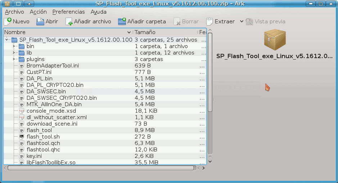This screenshot has height=183, width=338.
Task: Click the 18,1 KiB size cell
Action: (x=146, y=111)
